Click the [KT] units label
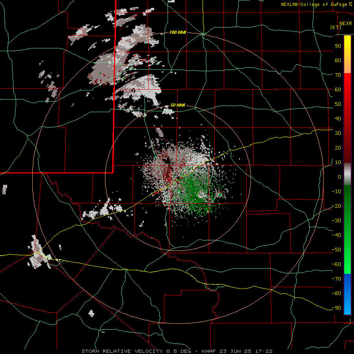Viewport: 354px width, 354px height. click(336, 27)
